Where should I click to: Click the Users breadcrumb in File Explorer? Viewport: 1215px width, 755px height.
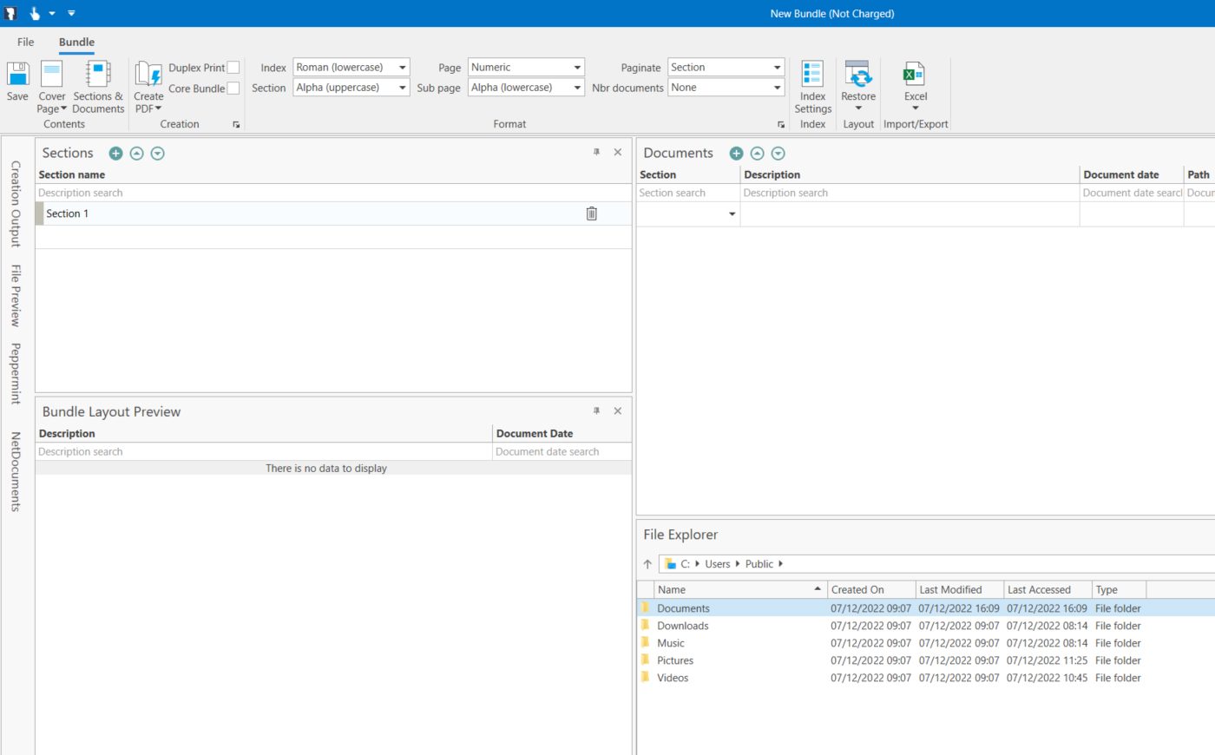(x=718, y=564)
